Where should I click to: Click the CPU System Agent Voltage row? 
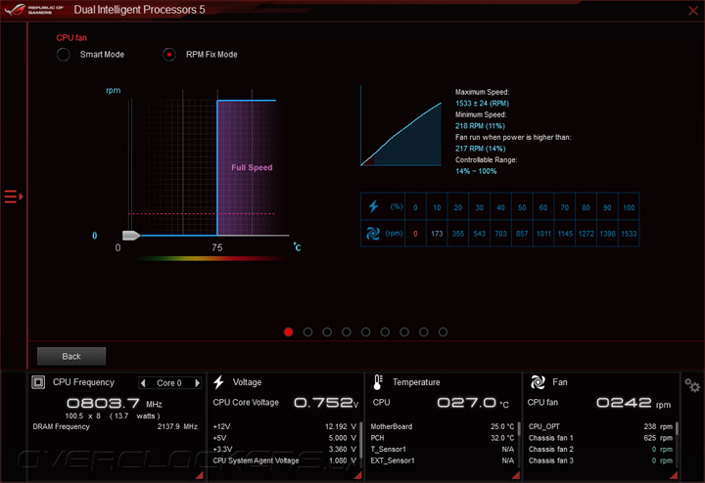pos(285,461)
